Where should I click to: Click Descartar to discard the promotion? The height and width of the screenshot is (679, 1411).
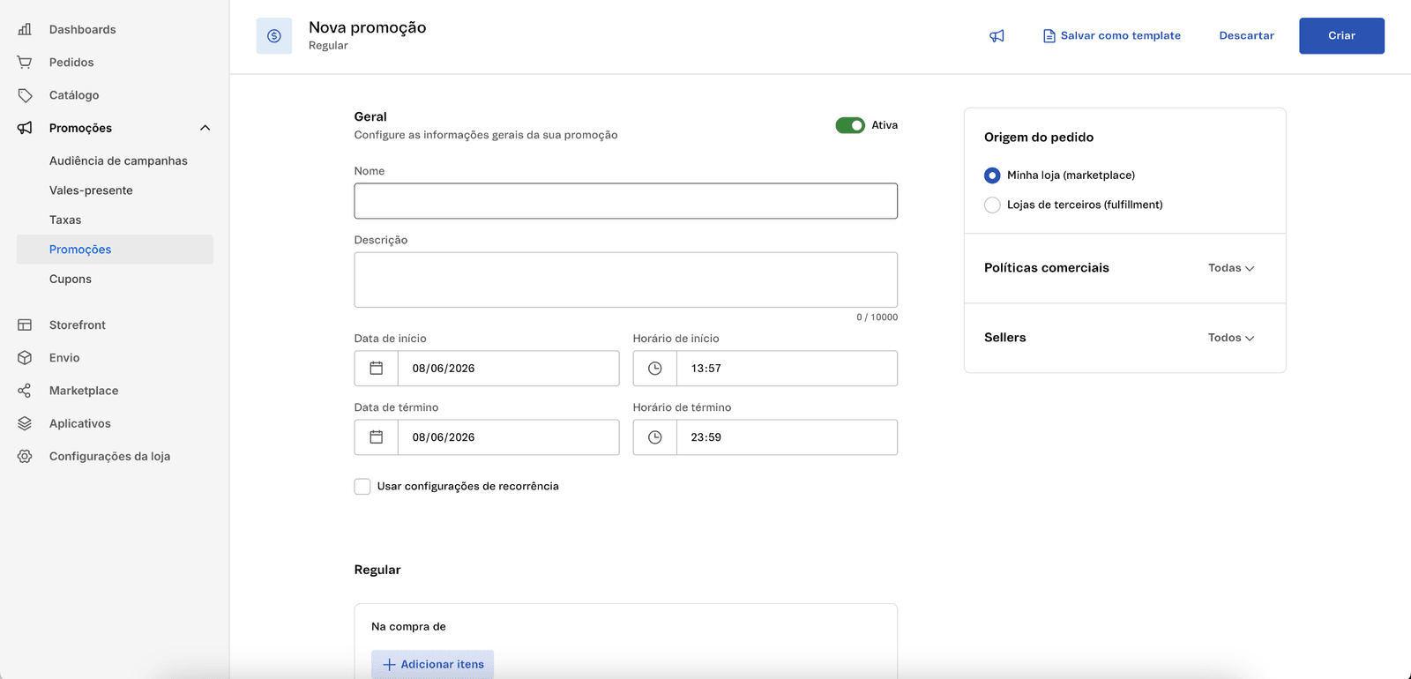(x=1246, y=36)
